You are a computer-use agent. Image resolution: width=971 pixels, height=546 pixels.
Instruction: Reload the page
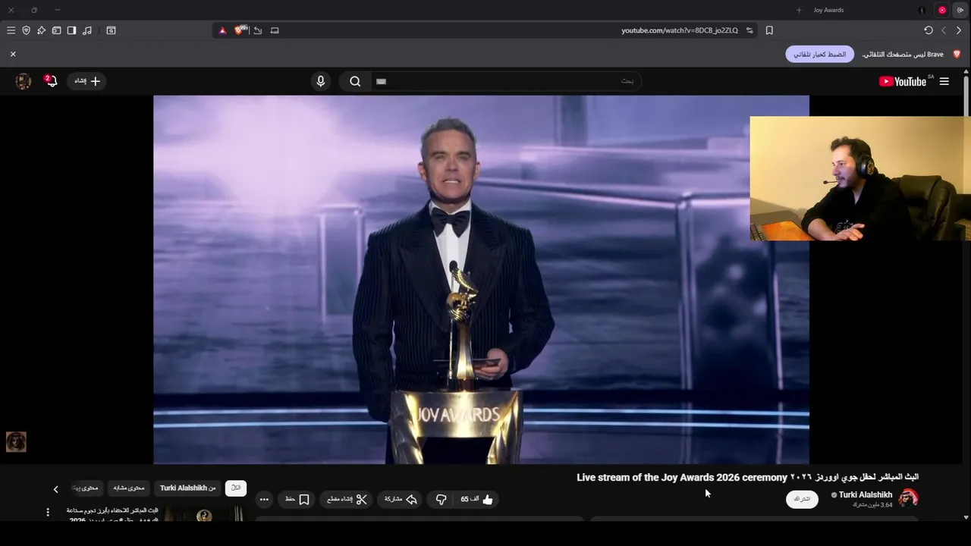[929, 30]
